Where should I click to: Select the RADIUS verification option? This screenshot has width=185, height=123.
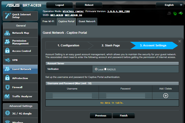point(105,69)
